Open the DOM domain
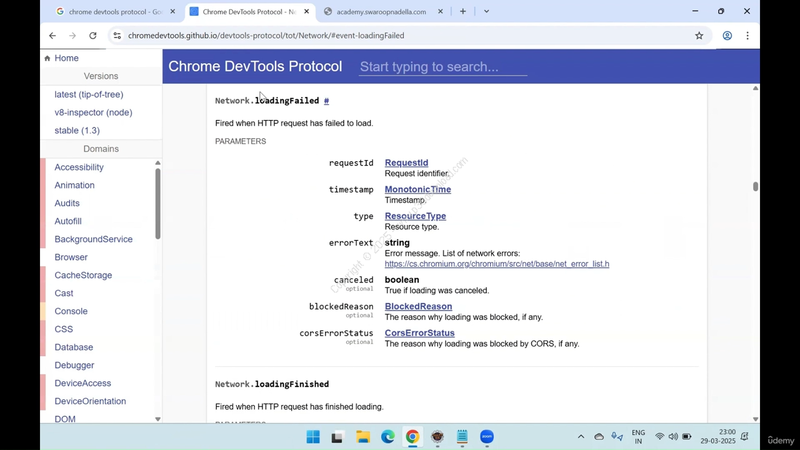Image resolution: width=800 pixels, height=450 pixels. [x=65, y=419]
